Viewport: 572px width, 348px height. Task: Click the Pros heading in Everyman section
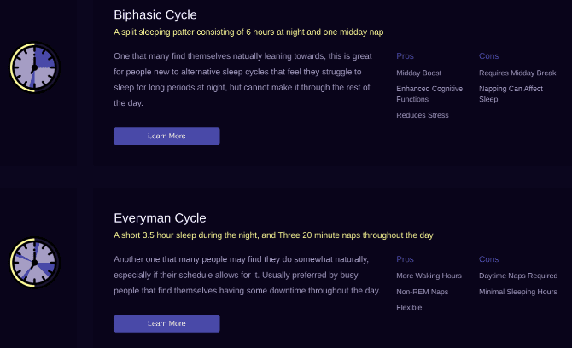pos(405,259)
